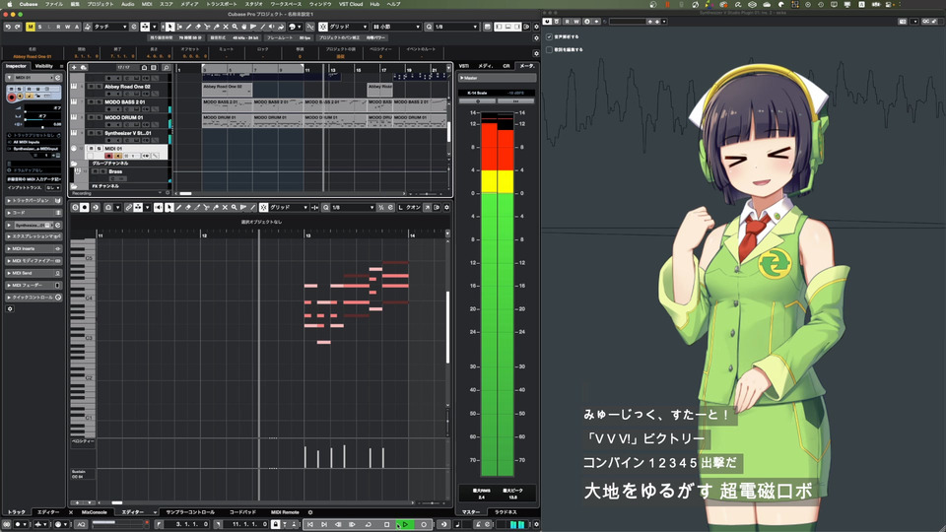Click the project horizontal scrollbar thumb
Image resolution: width=946 pixels, height=532 pixels.
click(186, 194)
